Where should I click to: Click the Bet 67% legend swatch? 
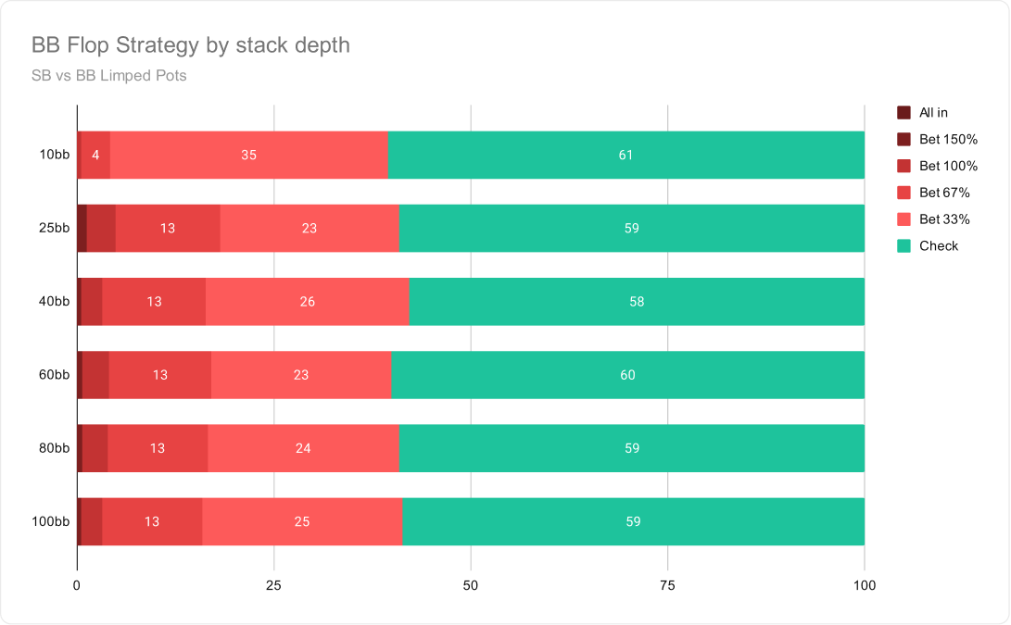click(x=904, y=193)
